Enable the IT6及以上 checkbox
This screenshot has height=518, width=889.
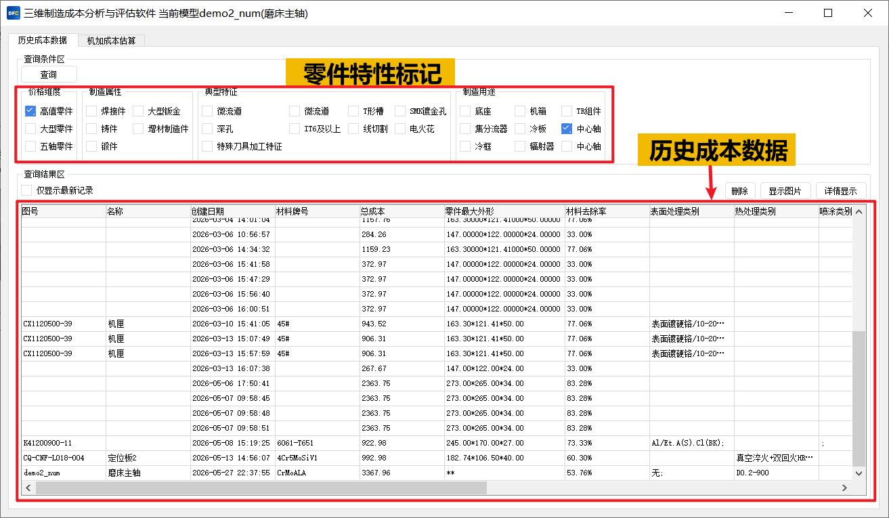tap(295, 129)
